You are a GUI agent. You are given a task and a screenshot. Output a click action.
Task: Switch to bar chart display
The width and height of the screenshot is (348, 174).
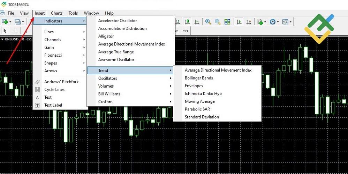(178, 22)
